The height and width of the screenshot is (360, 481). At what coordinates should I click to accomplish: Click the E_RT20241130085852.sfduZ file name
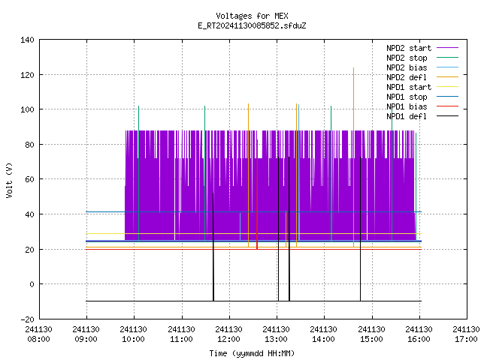point(252,25)
